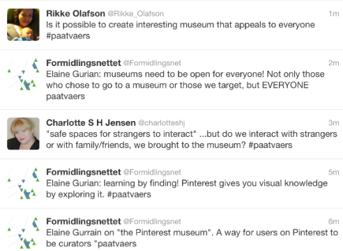Go to the @charlotteshj handle
Image resolution: width=343 pixels, height=251 pixels.
162,123
